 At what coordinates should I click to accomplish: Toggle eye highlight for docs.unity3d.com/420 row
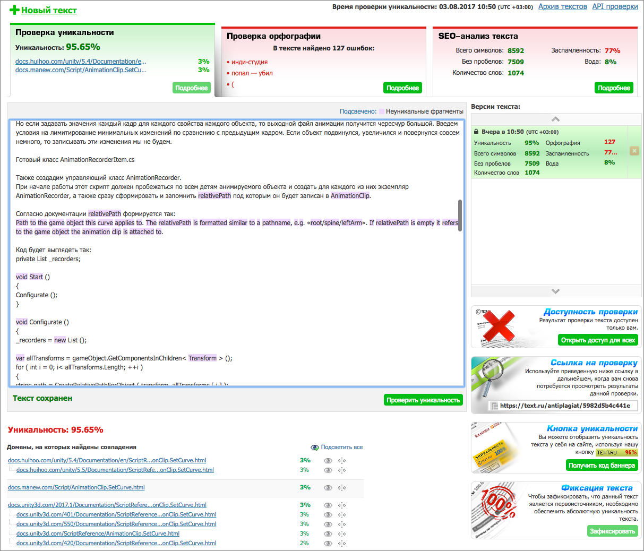click(x=328, y=544)
